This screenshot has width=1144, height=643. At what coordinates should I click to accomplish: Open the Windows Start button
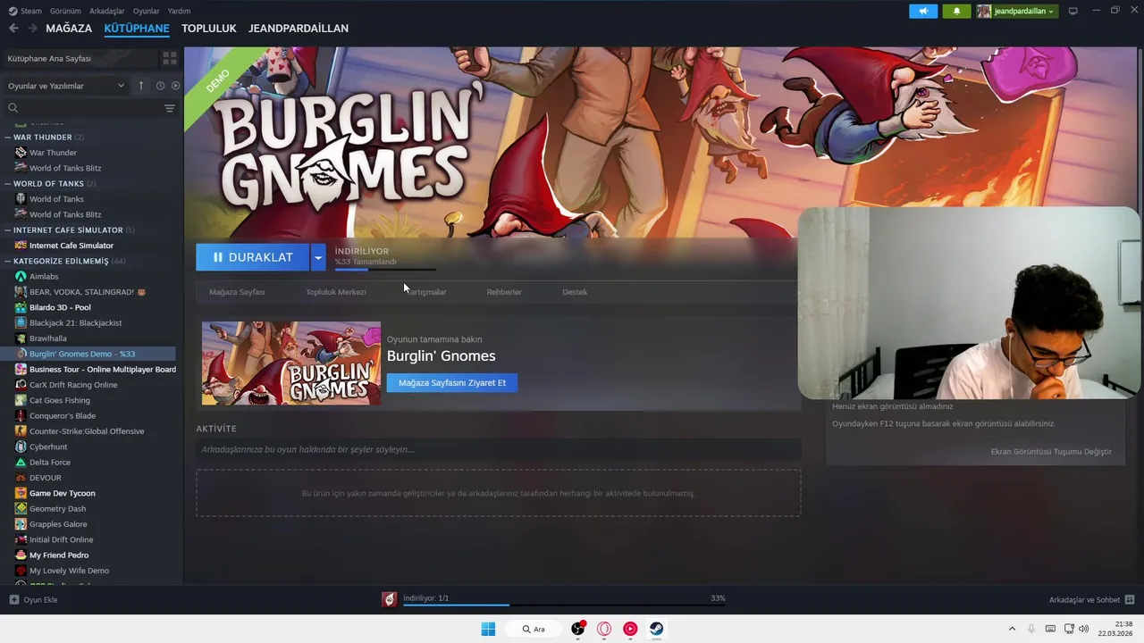click(488, 629)
